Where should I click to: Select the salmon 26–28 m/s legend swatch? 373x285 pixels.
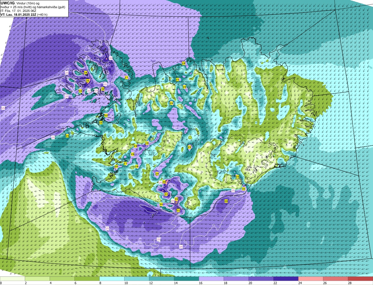click(x=336, y=279)
